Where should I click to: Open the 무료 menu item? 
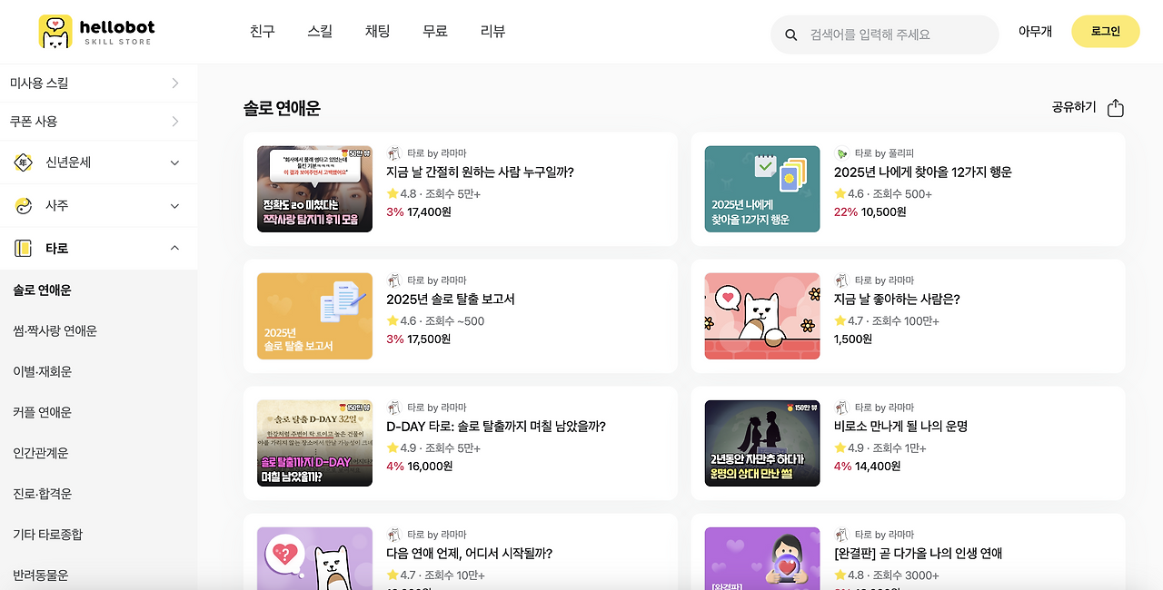tap(434, 30)
